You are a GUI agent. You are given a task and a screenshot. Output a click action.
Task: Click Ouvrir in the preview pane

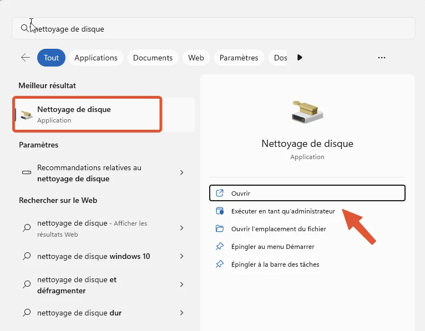(307, 193)
